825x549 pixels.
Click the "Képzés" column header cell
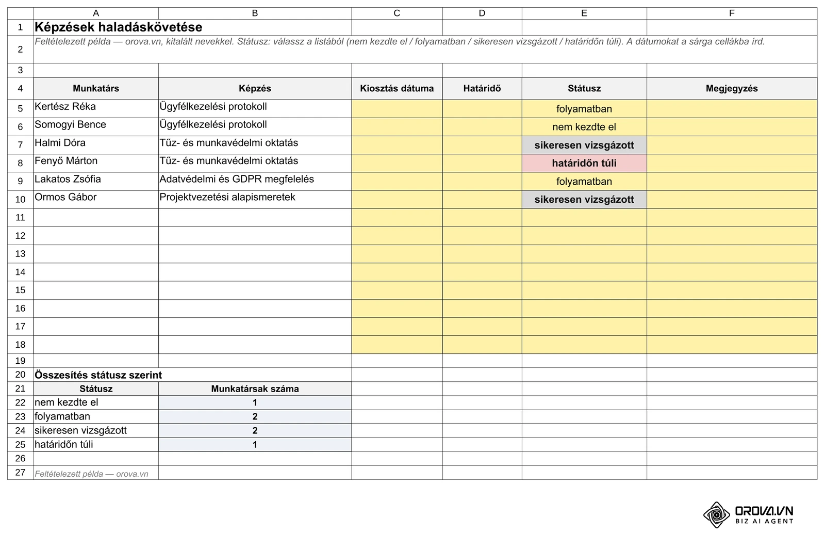click(x=255, y=88)
